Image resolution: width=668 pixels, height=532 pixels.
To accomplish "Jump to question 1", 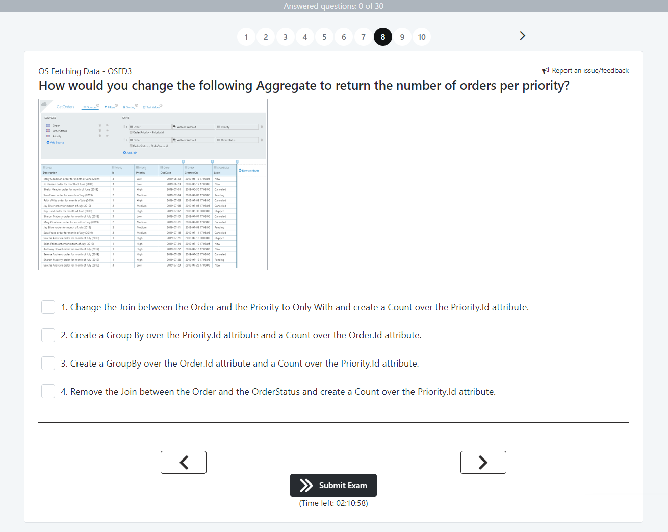I will (246, 37).
